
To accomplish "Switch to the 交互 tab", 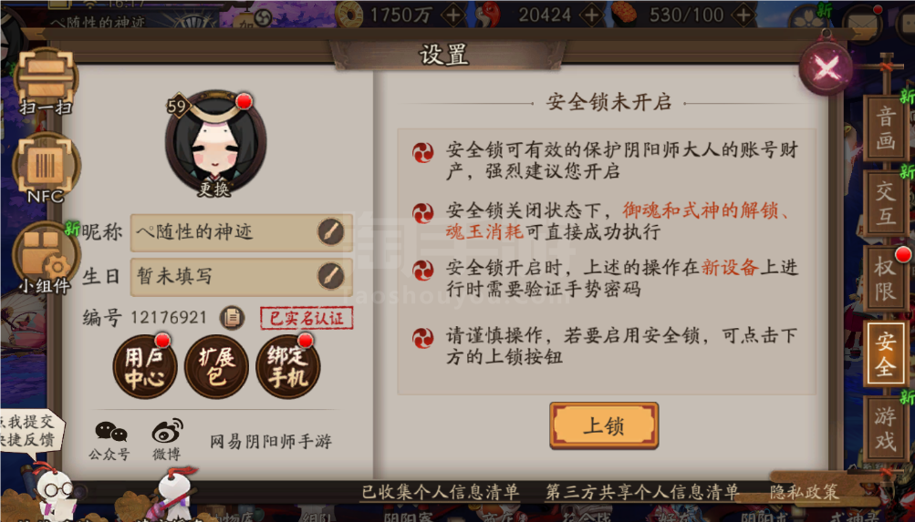I will 885,203.
